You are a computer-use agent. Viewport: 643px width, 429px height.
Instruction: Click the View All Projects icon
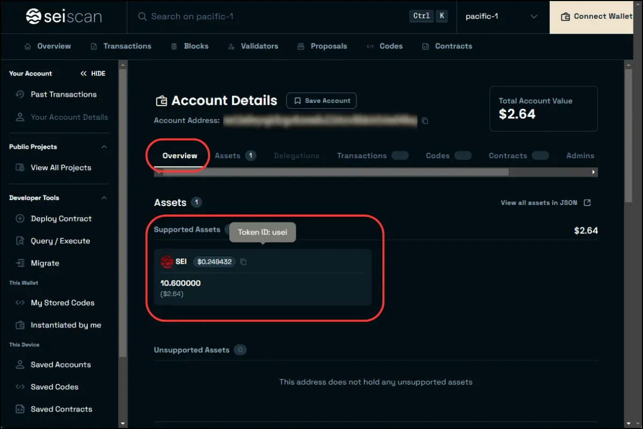pos(20,168)
